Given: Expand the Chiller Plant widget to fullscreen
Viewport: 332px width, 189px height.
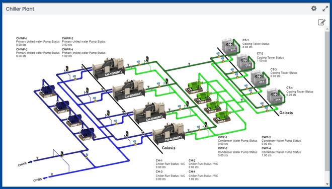Looking at the screenshot, I should [325, 9].
